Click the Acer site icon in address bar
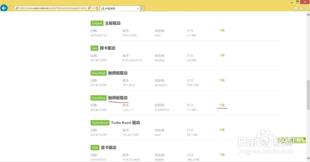 (x=17, y=8)
